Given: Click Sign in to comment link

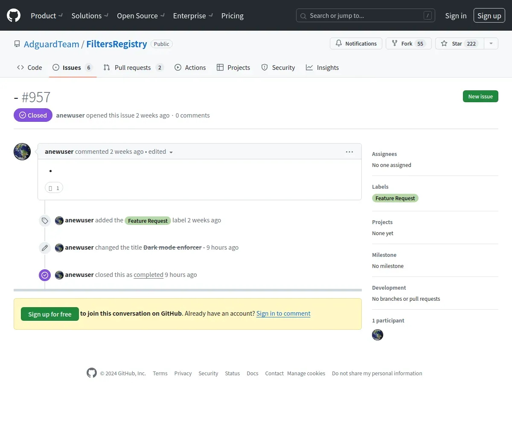Looking at the screenshot, I should coord(283,314).
